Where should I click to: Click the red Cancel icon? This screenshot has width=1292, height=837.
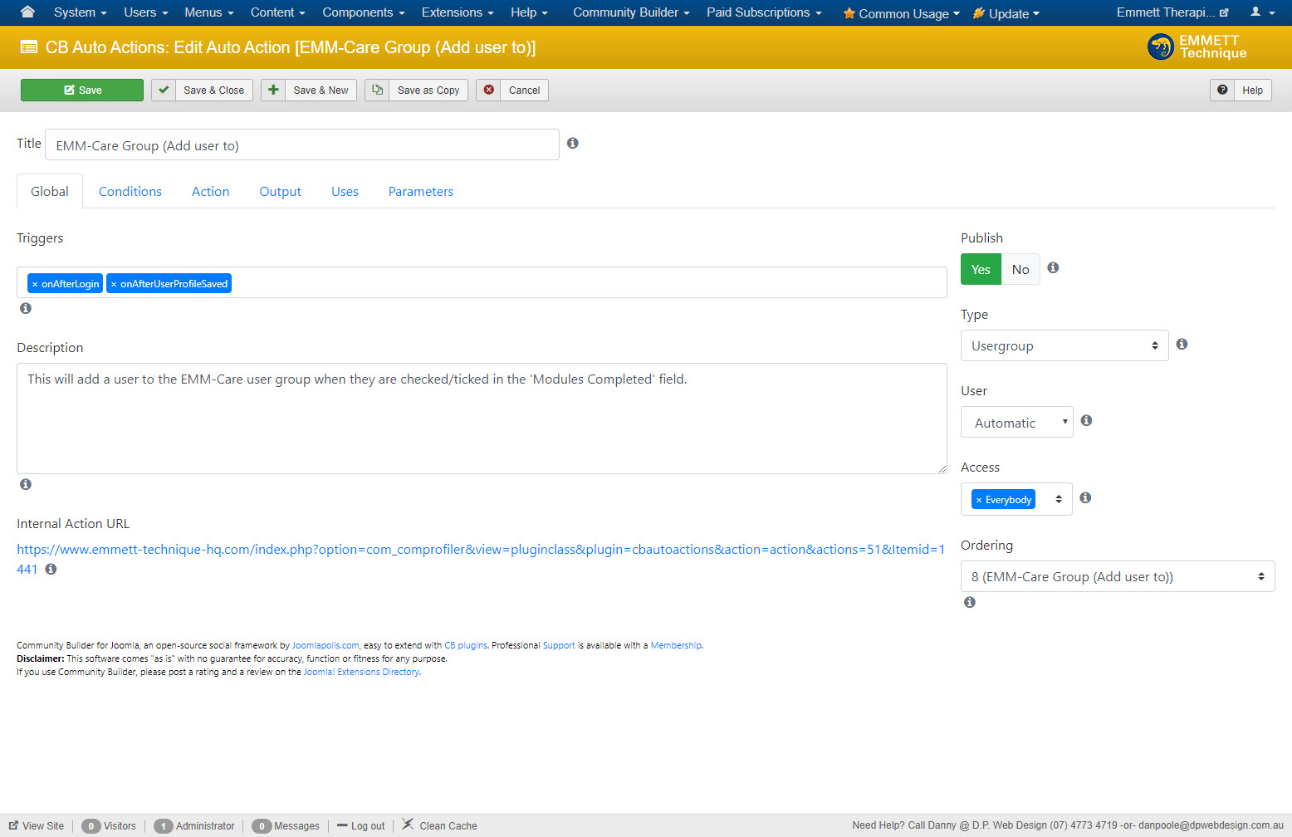[488, 90]
